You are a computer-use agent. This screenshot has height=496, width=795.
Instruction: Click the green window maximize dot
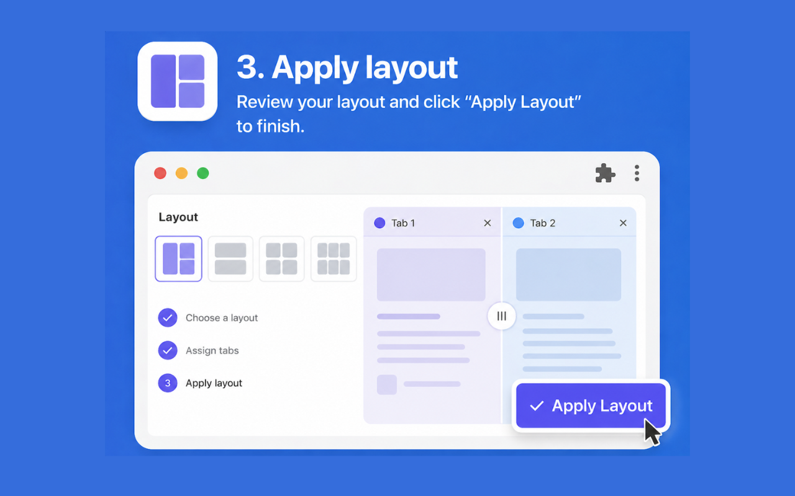(203, 173)
